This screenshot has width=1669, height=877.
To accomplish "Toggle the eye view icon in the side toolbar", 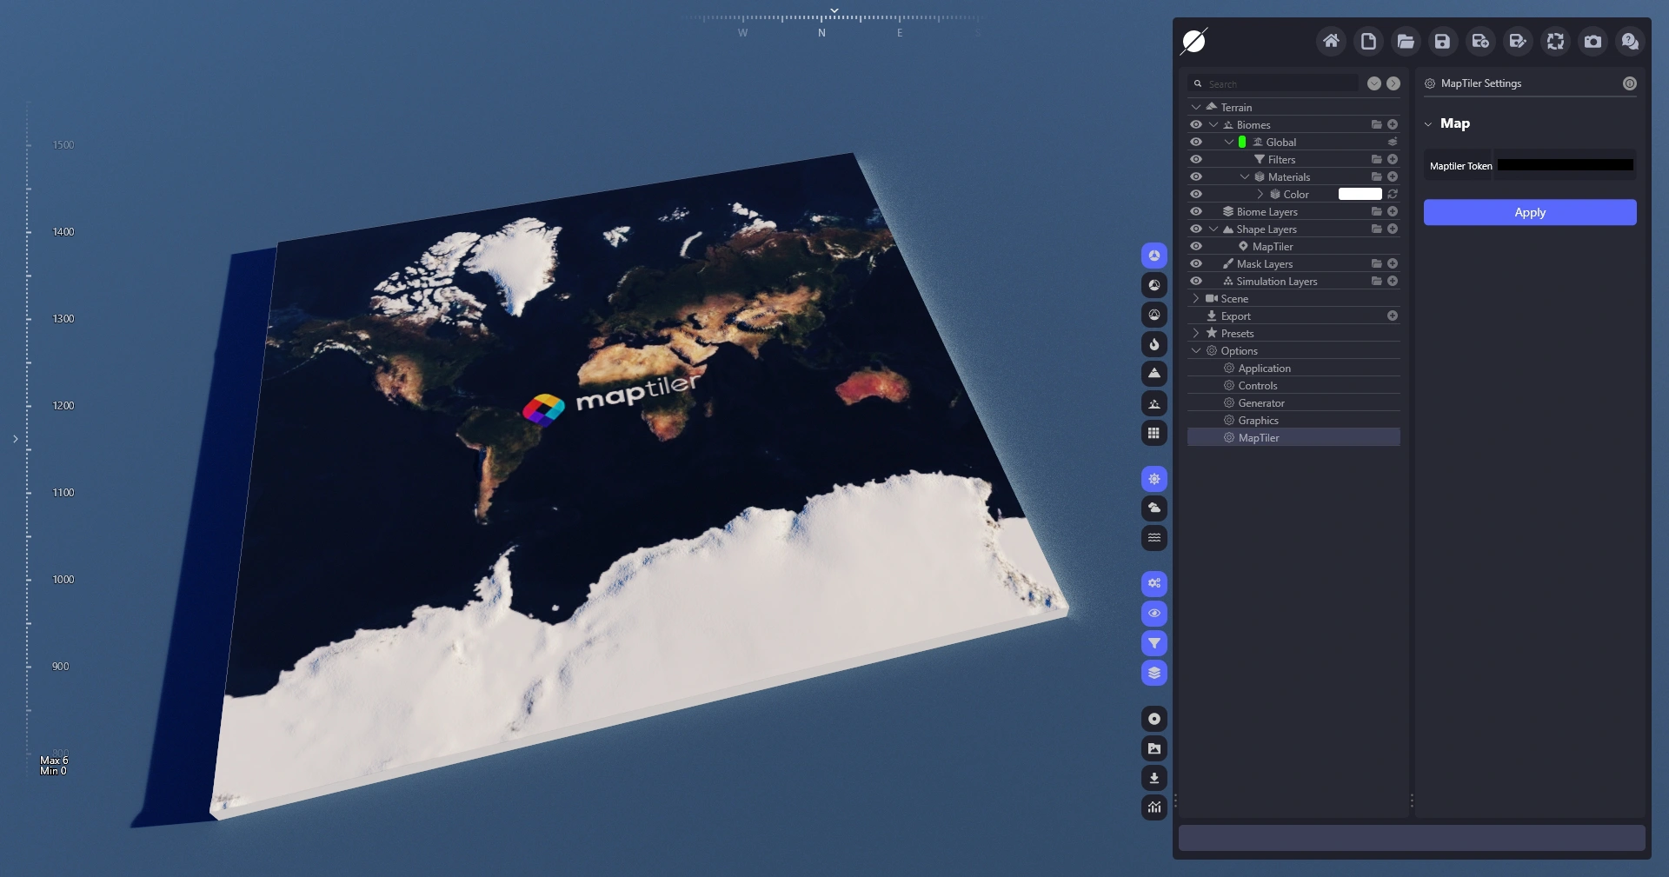I will pos(1154,614).
